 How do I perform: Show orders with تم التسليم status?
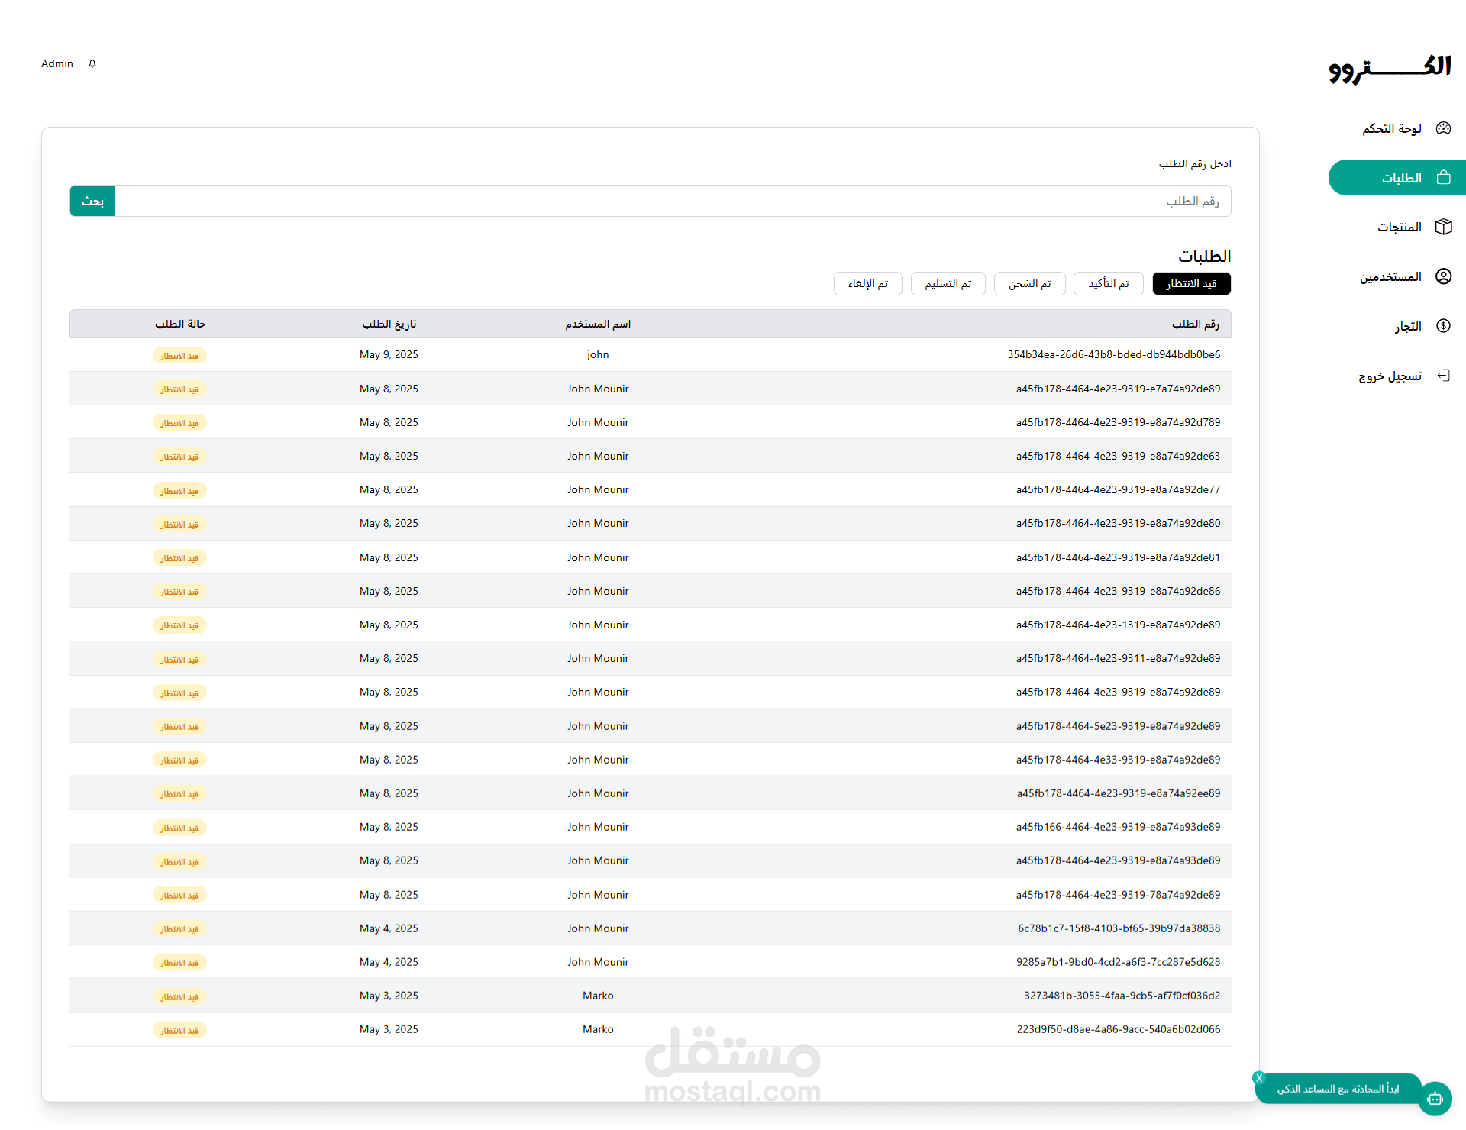[948, 284]
